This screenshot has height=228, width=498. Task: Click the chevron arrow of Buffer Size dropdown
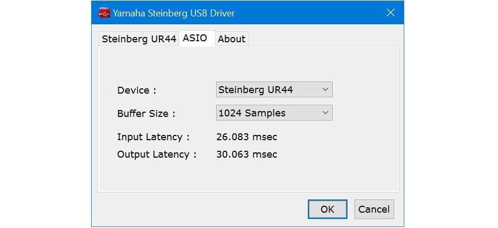(325, 113)
